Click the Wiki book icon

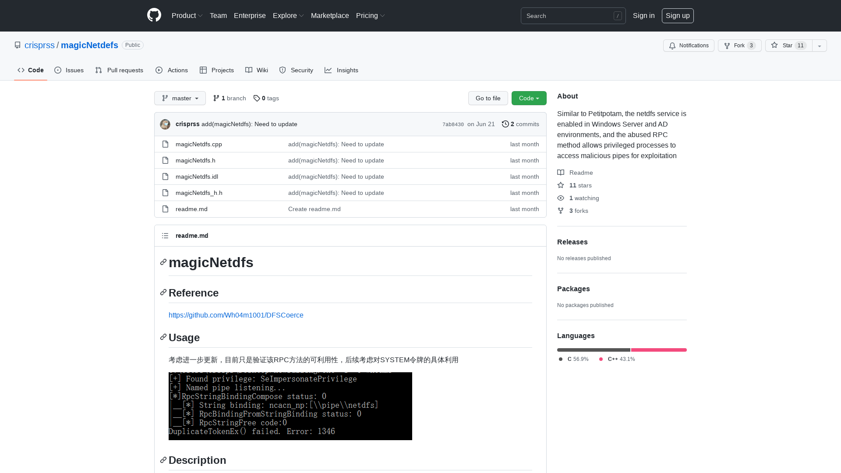pos(249,70)
